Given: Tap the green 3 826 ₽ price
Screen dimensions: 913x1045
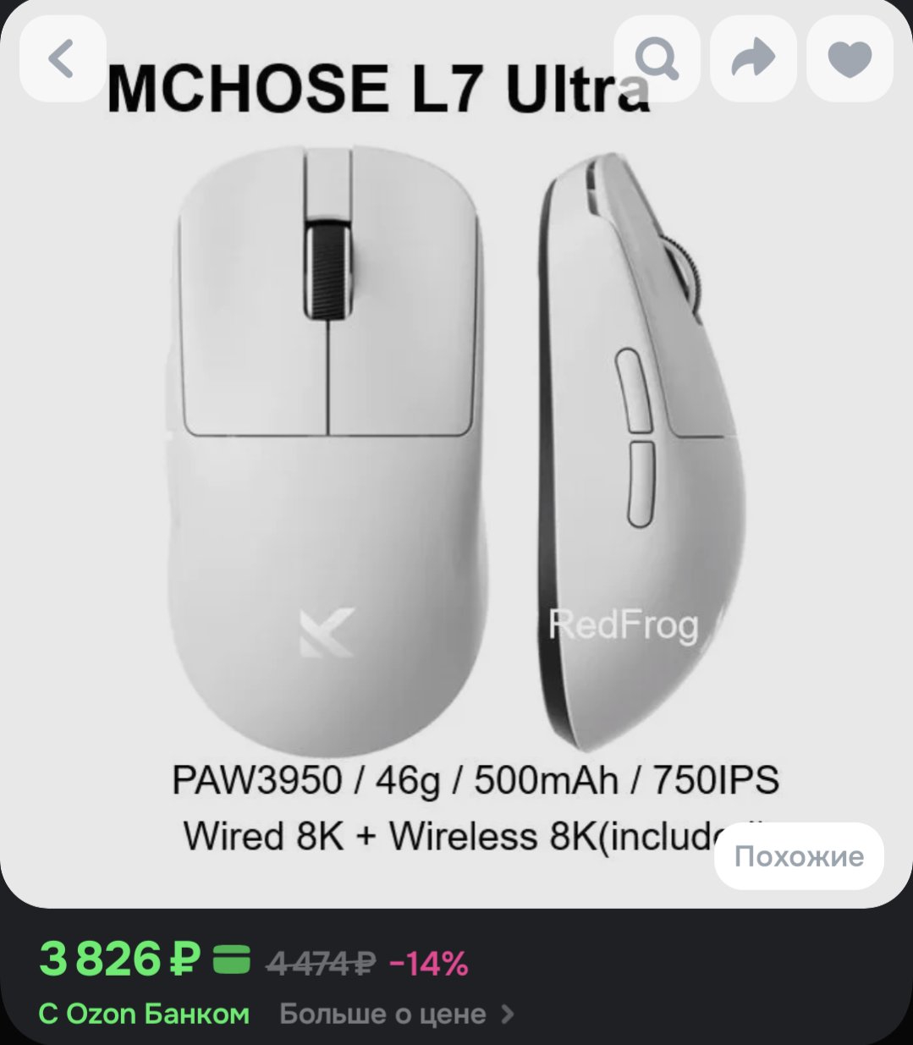Looking at the screenshot, I should [120, 960].
